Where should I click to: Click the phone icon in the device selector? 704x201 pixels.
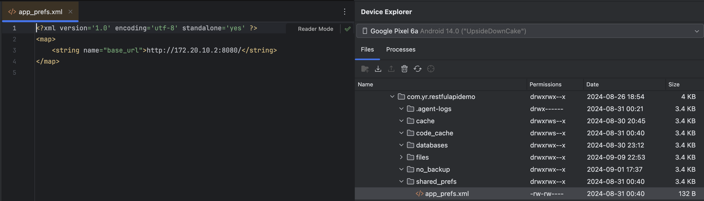(365, 31)
